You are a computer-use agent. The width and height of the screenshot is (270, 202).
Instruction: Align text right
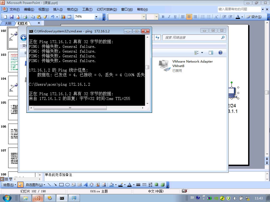click(x=195, y=17)
